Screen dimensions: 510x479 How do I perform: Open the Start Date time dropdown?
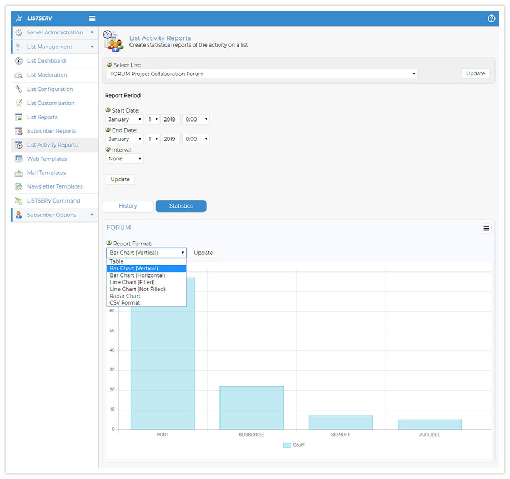pyautogui.click(x=196, y=119)
